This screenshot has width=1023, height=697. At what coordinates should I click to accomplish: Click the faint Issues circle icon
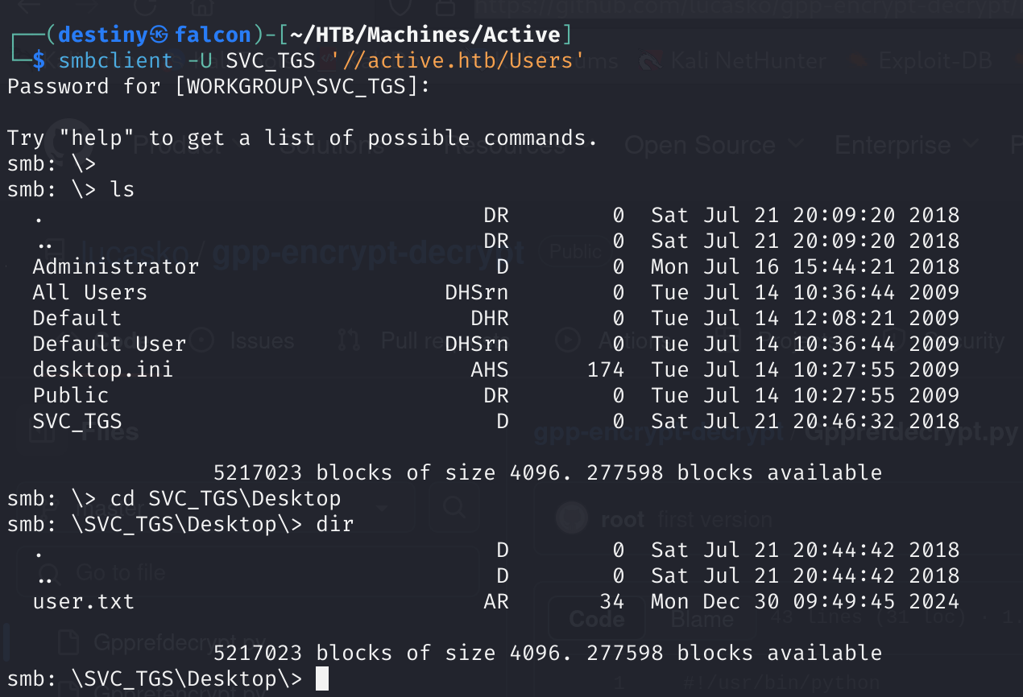(x=201, y=341)
